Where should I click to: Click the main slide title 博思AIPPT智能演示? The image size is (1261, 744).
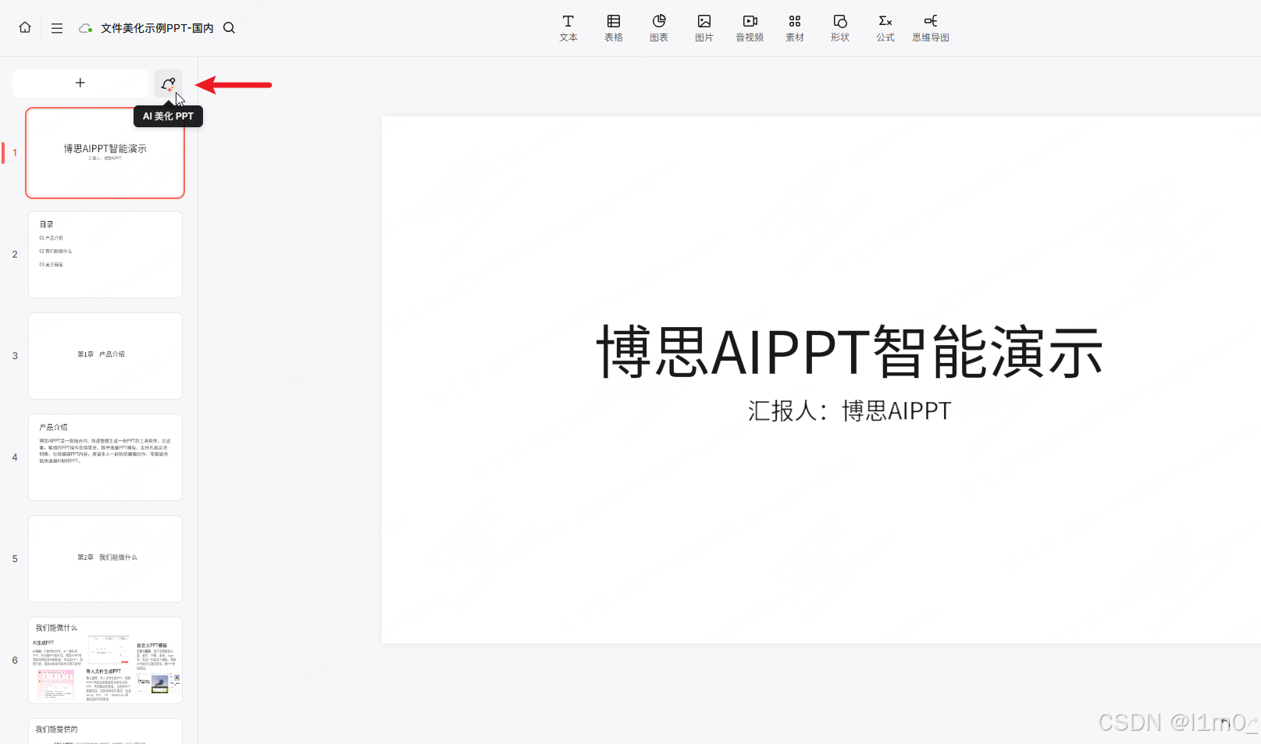pyautogui.click(x=850, y=352)
